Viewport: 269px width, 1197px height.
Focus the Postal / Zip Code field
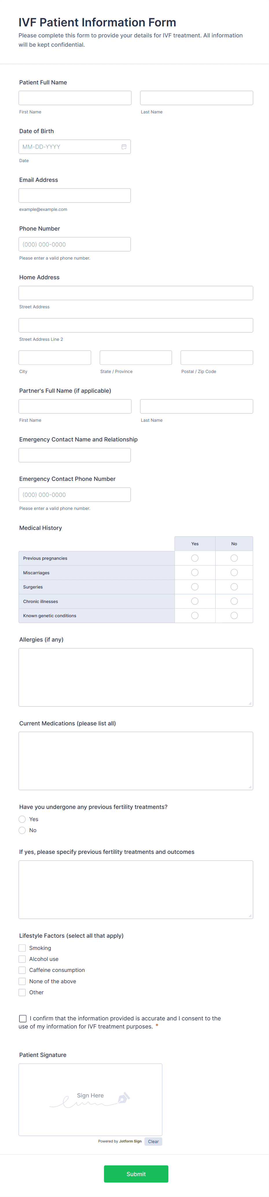click(x=217, y=358)
